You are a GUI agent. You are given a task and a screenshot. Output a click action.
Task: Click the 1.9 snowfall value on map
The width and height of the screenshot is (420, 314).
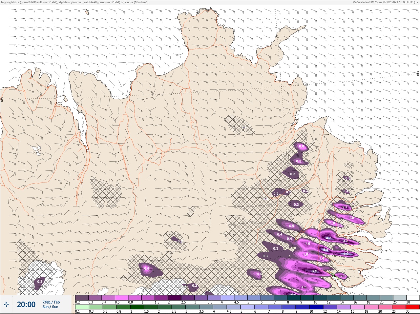pyautogui.click(x=351, y=218)
